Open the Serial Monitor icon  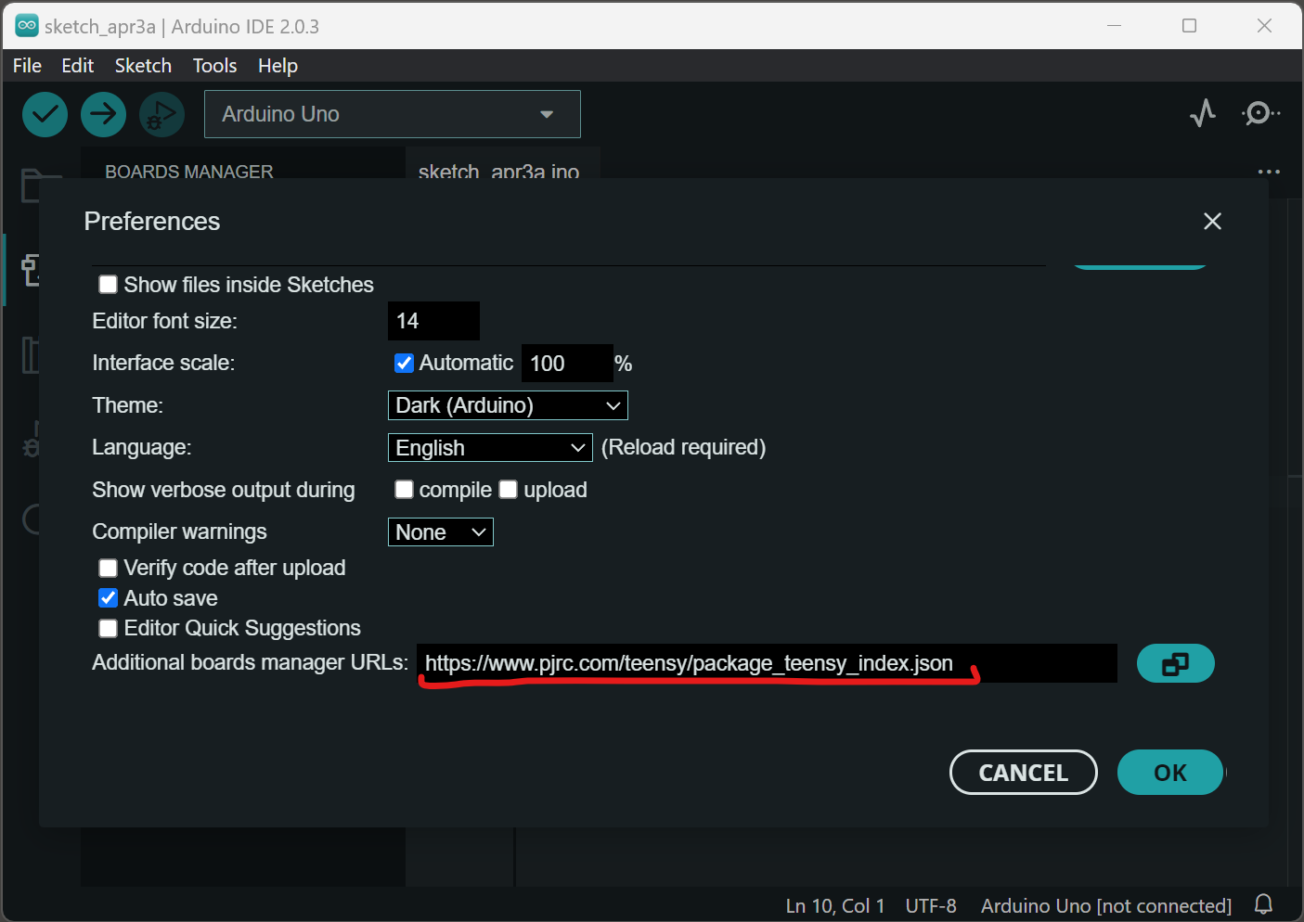tap(1260, 114)
